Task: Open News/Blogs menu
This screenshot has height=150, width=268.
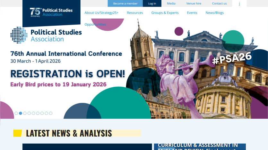Action: point(214,13)
